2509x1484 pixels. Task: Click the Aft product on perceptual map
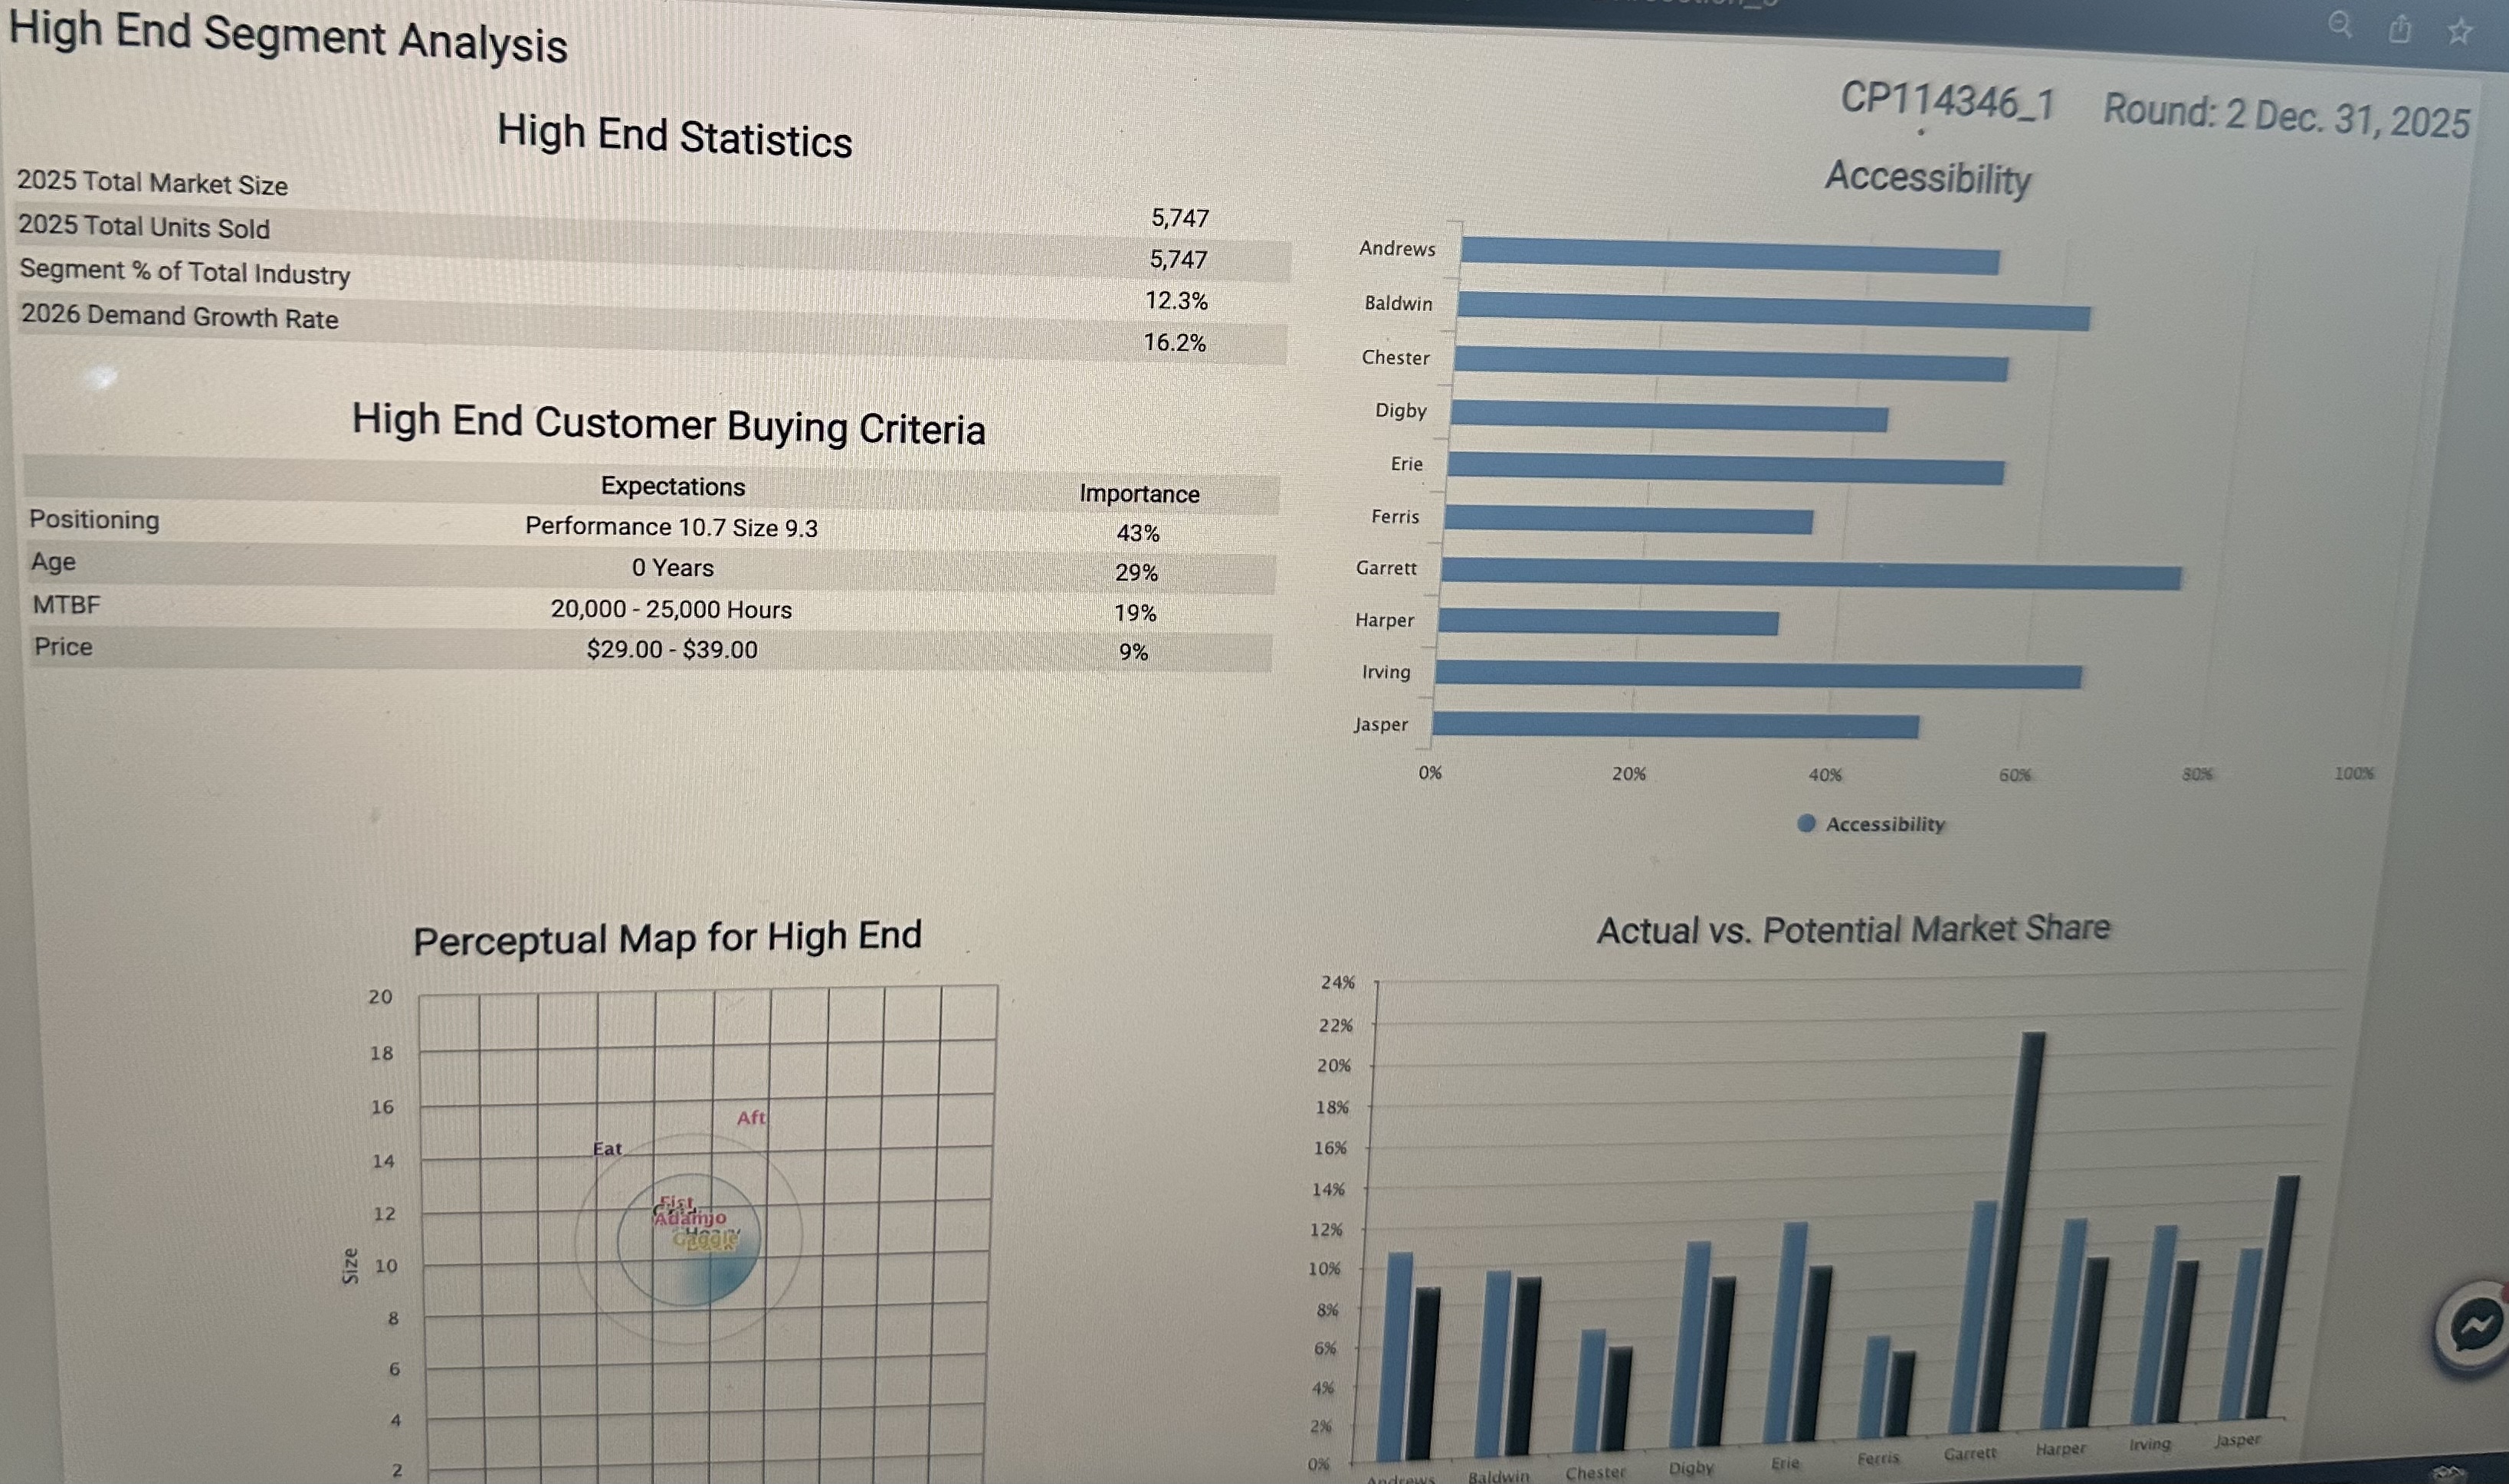tap(750, 1118)
